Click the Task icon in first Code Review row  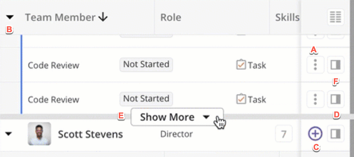(241, 65)
